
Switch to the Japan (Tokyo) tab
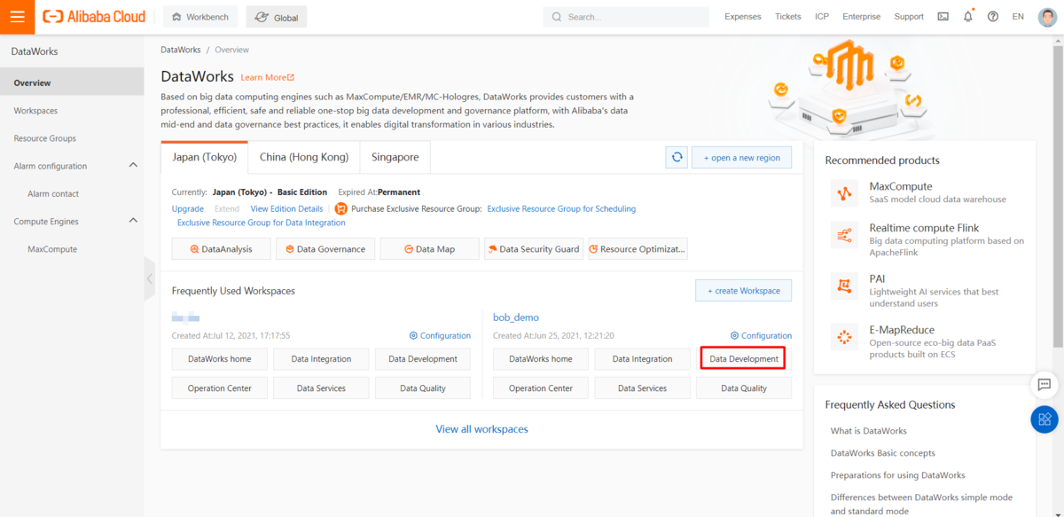pos(204,157)
